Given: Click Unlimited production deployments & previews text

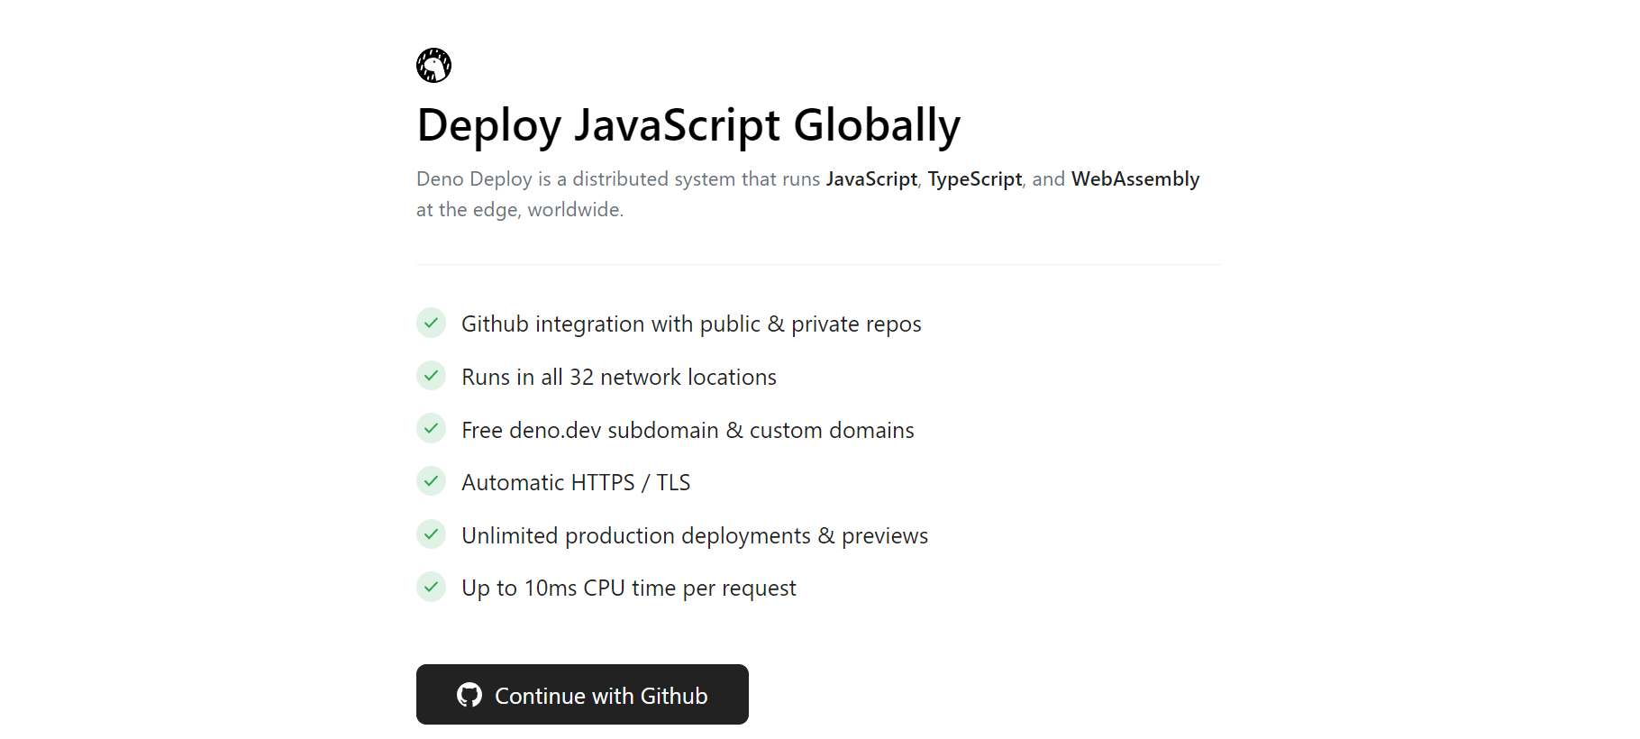Looking at the screenshot, I should [695, 536].
